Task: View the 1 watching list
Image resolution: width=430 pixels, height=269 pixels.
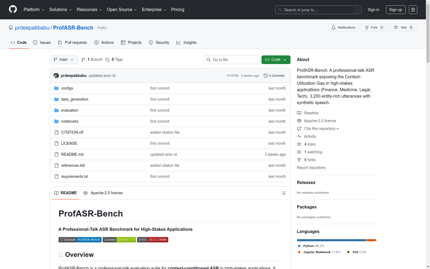Action: pos(310,152)
